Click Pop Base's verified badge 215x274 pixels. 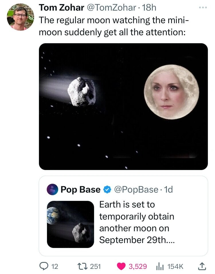coord(107,189)
